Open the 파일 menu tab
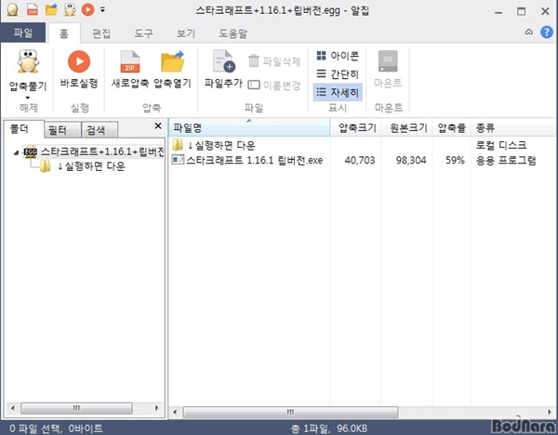 coord(23,33)
